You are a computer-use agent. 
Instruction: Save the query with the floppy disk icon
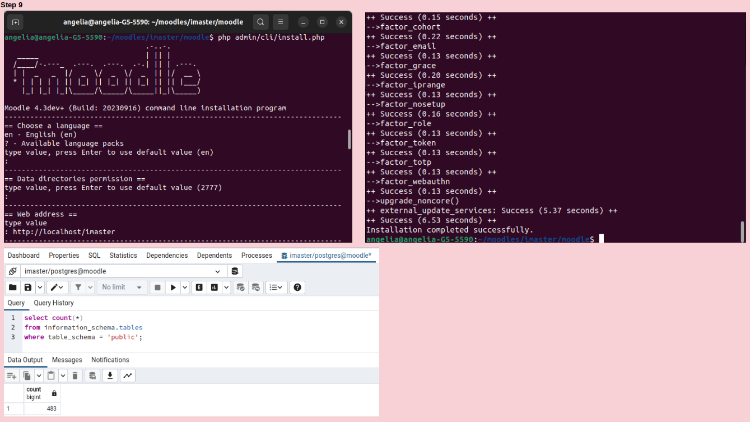pos(28,287)
